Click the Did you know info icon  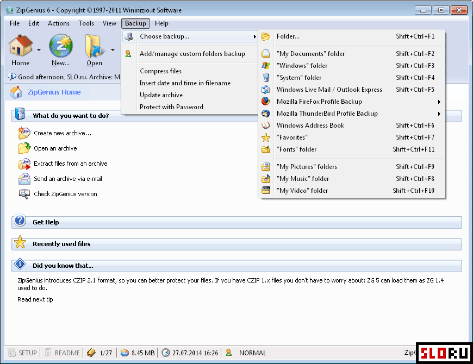coord(20,264)
